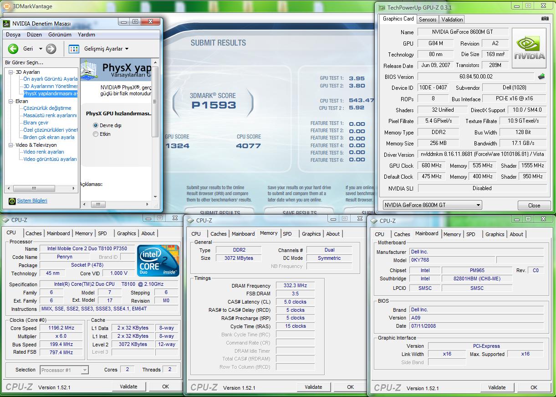Open the Görünüm menu

click(60, 35)
